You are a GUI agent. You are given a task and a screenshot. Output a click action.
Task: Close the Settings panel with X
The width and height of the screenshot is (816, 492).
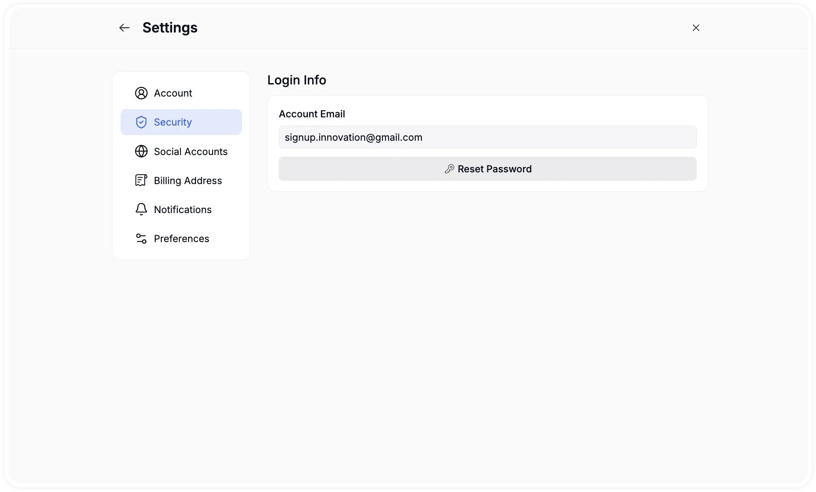696,28
